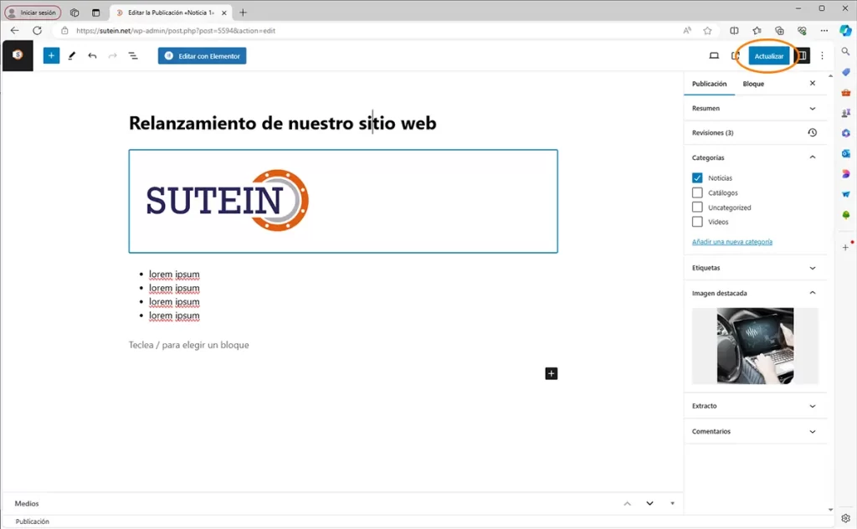Check the Uncategorized category
Screen dimensions: 857x529
tap(697, 208)
